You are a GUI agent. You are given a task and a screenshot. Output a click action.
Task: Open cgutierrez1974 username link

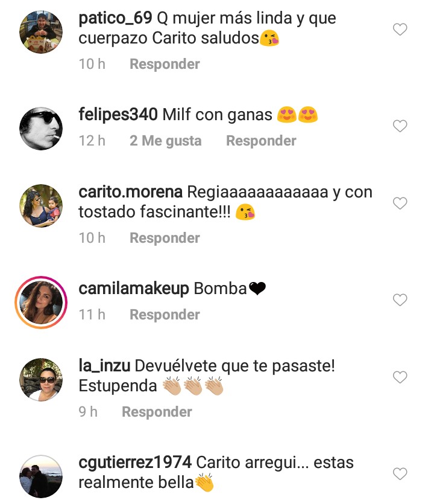point(135,463)
